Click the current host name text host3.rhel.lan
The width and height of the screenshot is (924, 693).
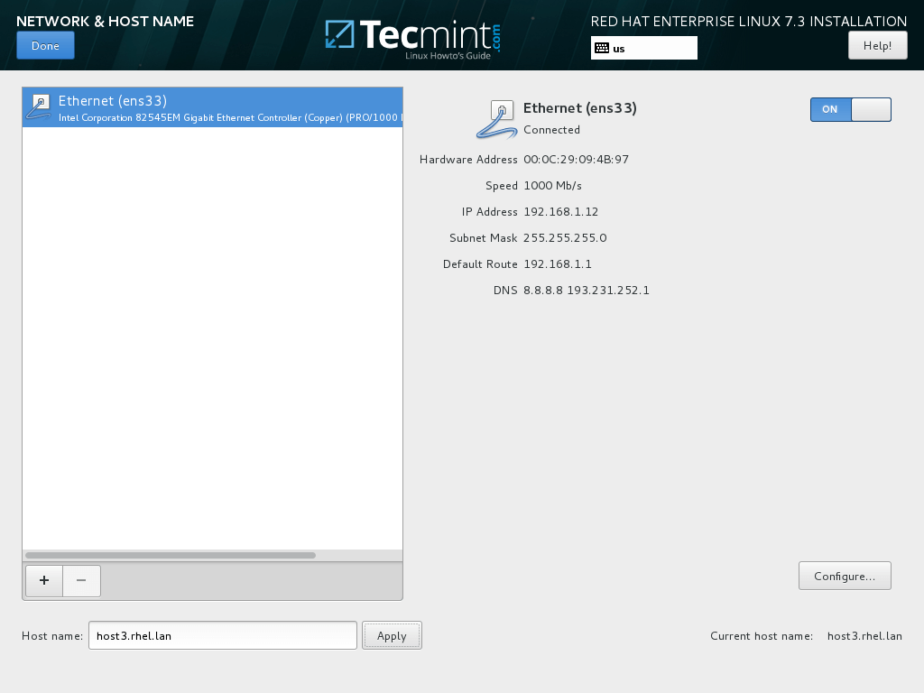[x=864, y=635]
